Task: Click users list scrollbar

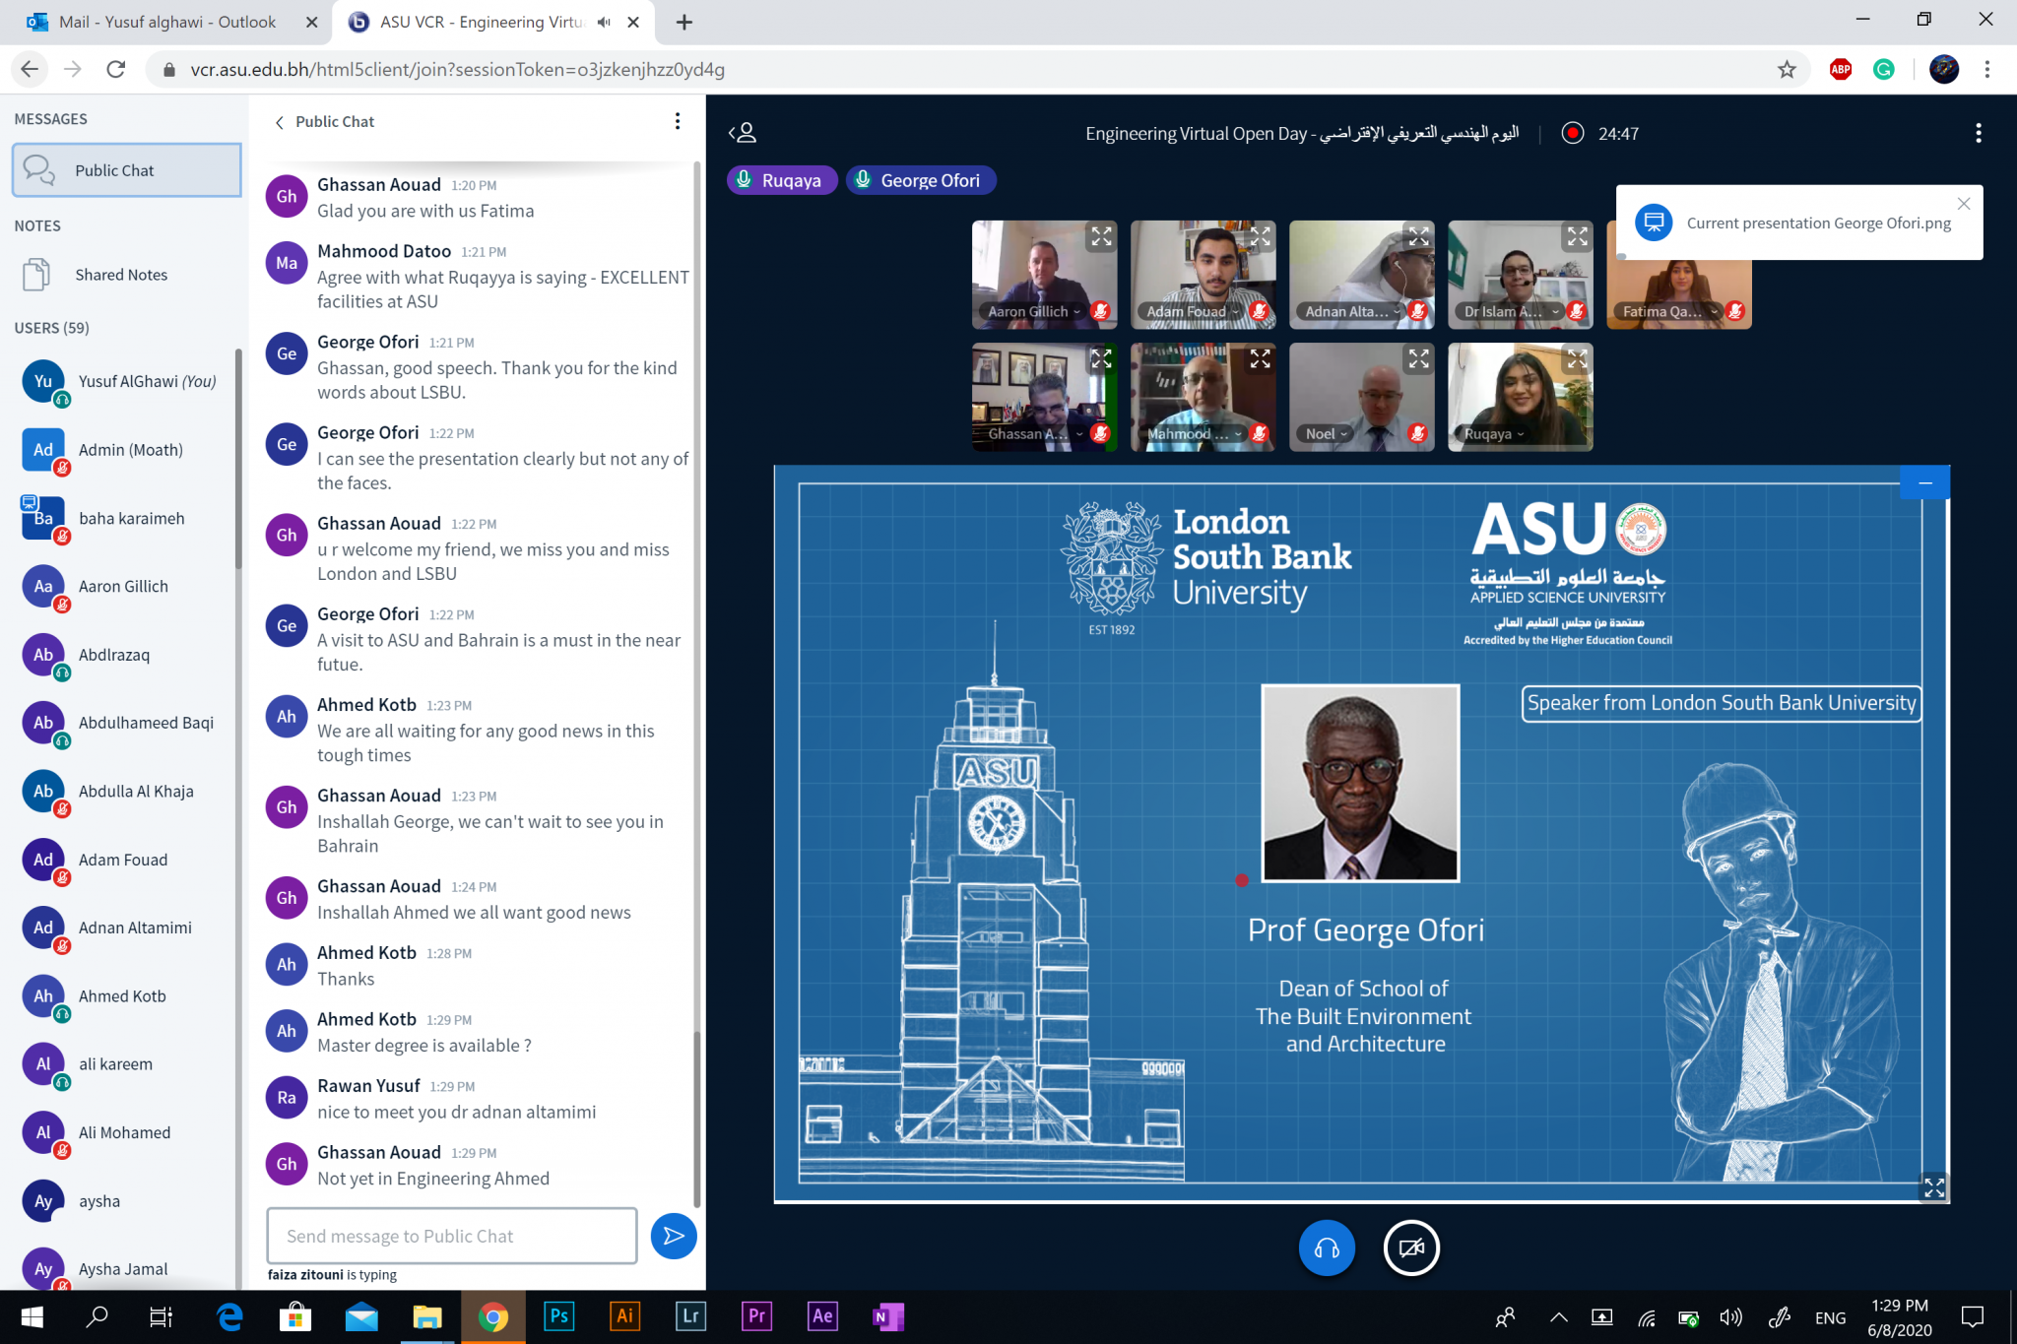Action: [x=238, y=459]
